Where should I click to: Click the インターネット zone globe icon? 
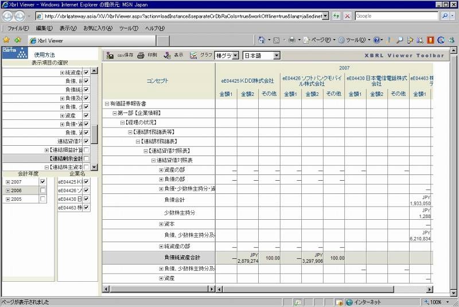tap(349, 302)
